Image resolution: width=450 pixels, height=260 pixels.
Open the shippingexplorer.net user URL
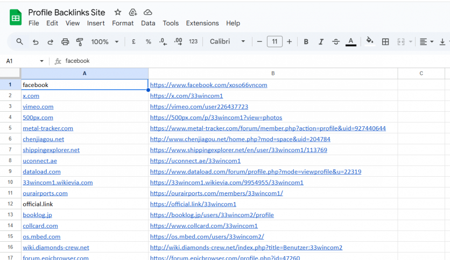coord(238,150)
